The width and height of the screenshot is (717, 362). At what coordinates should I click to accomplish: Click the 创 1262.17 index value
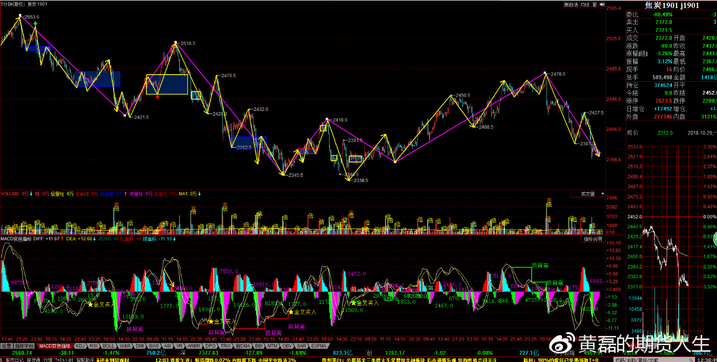point(395,353)
